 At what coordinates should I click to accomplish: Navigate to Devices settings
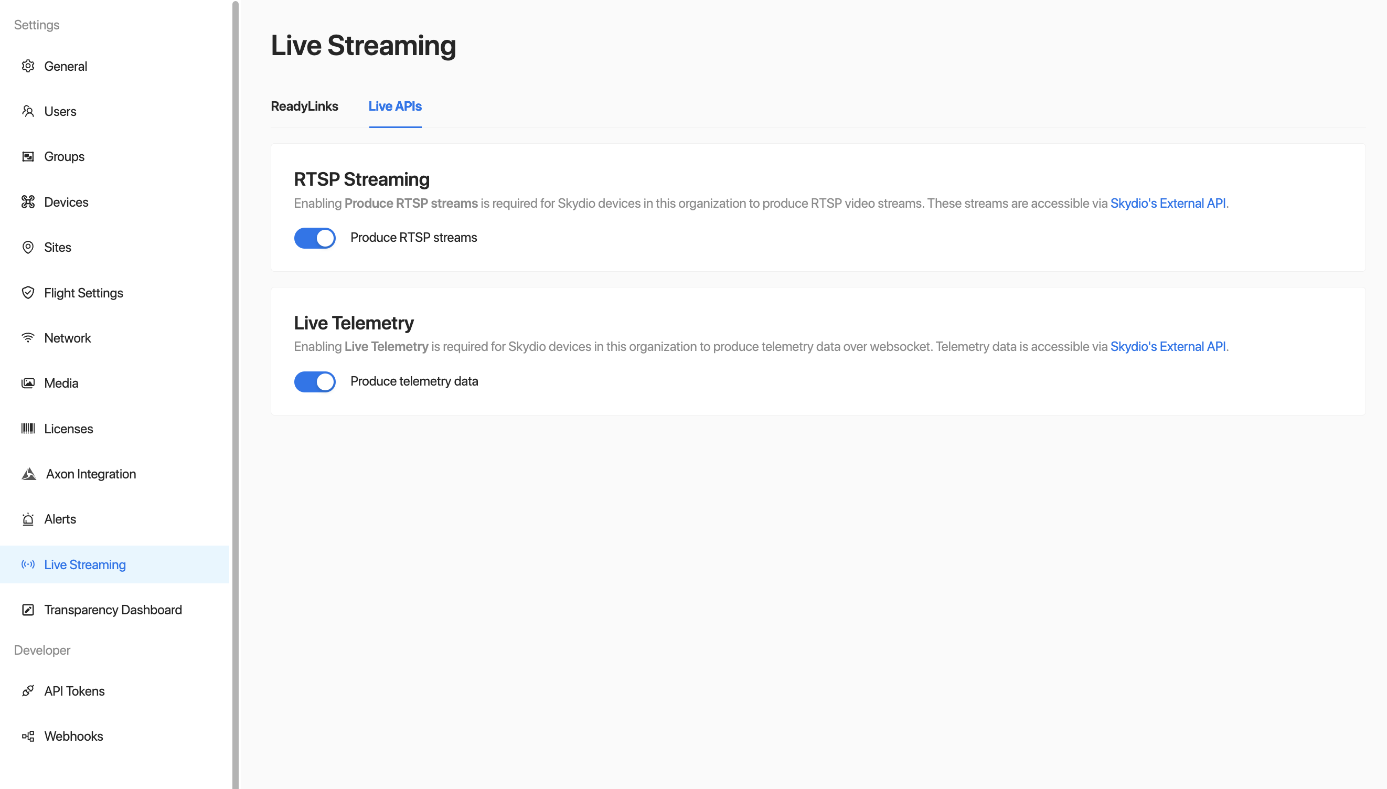(x=66, y=202)
